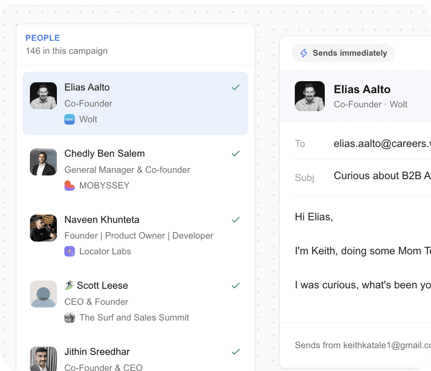
Task: Click the Co-Founder title under Elias Aalto in the list
Action: pyautogui.click(x=88, y=104)
